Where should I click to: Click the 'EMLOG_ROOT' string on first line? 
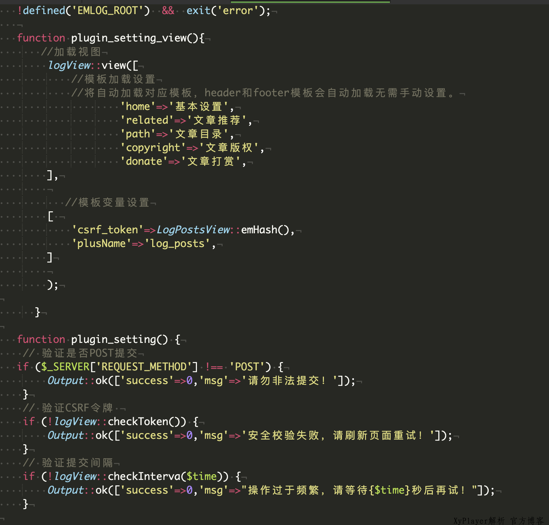click(x=107, y=10)
